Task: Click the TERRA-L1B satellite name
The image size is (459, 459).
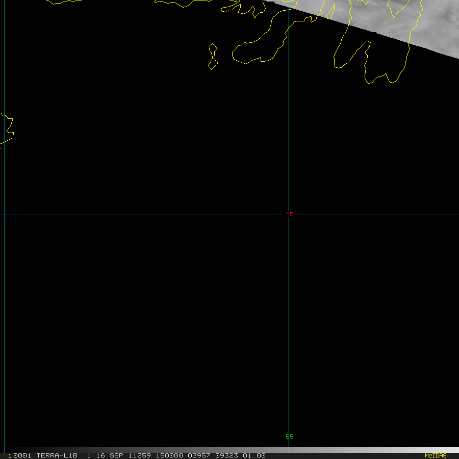Action: 57,455
